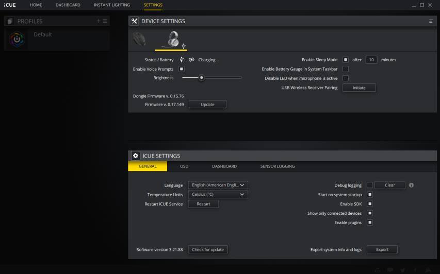Add a new profile with plus icon

click(98, 21)
